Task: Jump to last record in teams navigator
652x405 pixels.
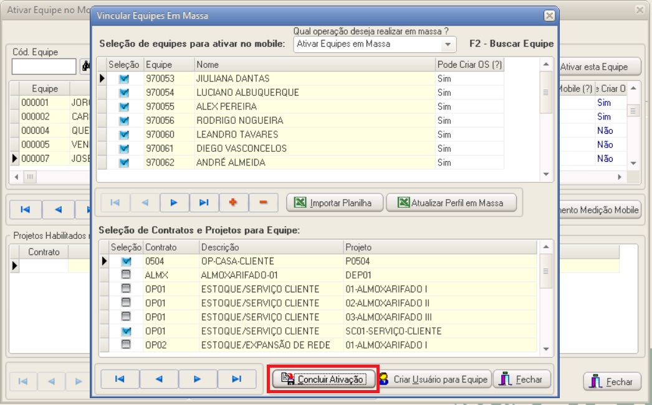Action: click(x=204, y=203)
